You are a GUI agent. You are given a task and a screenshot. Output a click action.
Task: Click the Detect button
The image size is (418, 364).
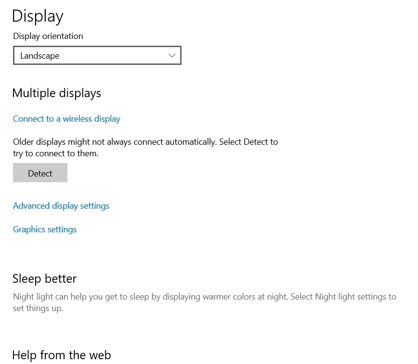pos(40,173)
